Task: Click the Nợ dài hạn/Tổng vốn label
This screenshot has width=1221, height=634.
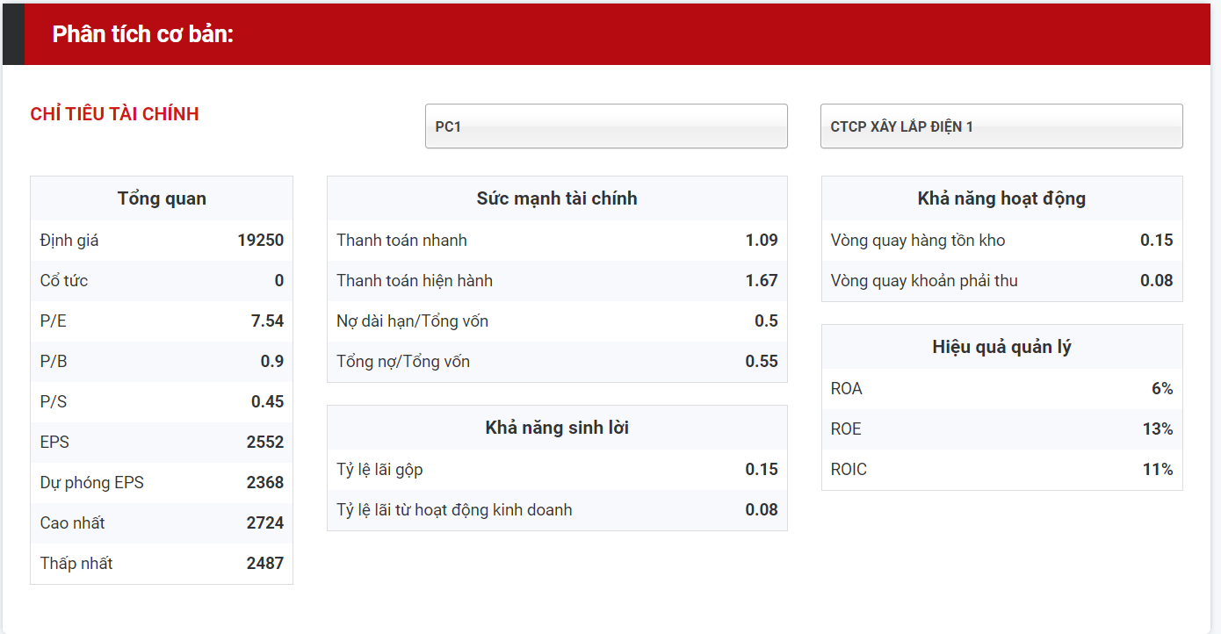Action: 413,321
